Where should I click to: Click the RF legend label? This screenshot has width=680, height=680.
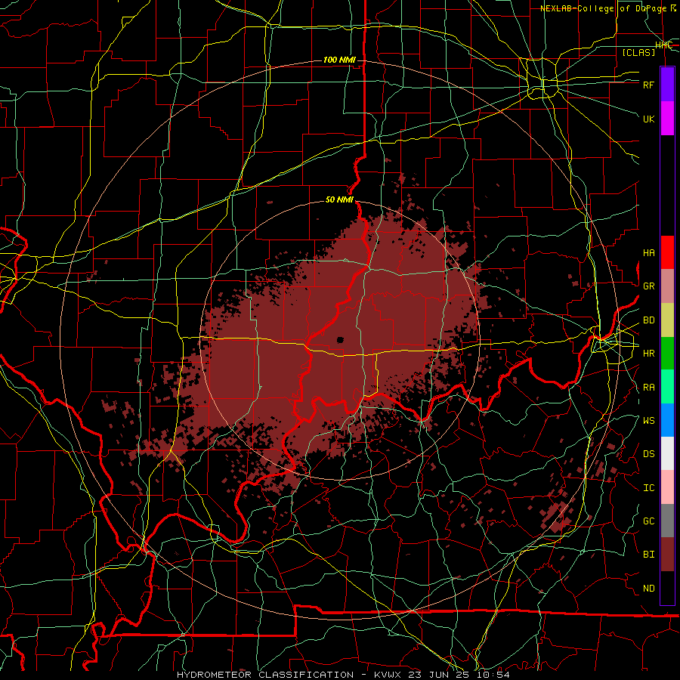pyautogui.click(x=649, y=85)
